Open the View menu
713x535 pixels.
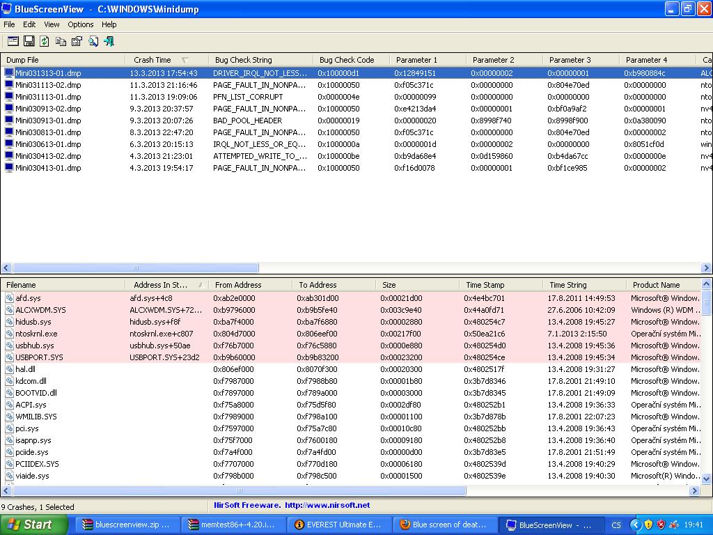point(52,24)
